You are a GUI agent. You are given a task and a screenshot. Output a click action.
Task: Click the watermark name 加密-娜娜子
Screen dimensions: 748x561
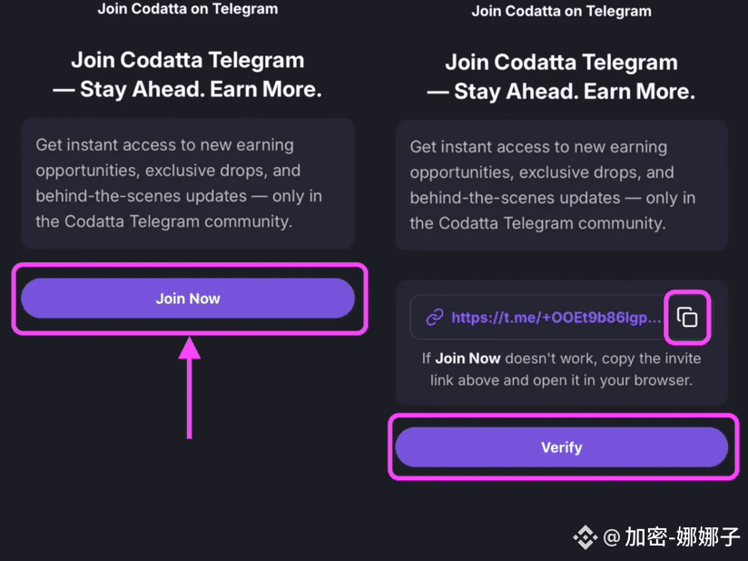(x=682, y=537)
